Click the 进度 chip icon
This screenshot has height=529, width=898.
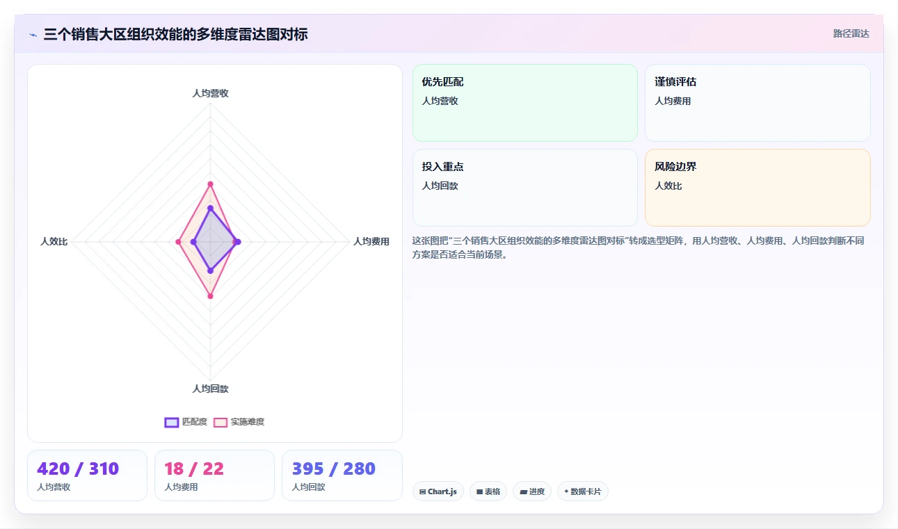(x=523, y=491)
